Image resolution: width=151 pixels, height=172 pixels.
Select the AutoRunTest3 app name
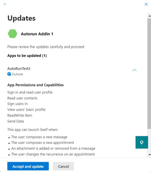point(19,69)
